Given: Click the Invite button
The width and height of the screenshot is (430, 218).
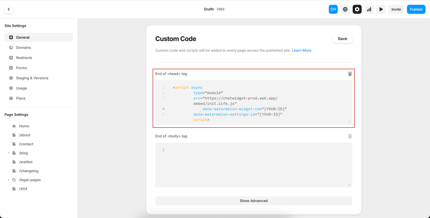Looking at the screenshot, I should [396, 9].
